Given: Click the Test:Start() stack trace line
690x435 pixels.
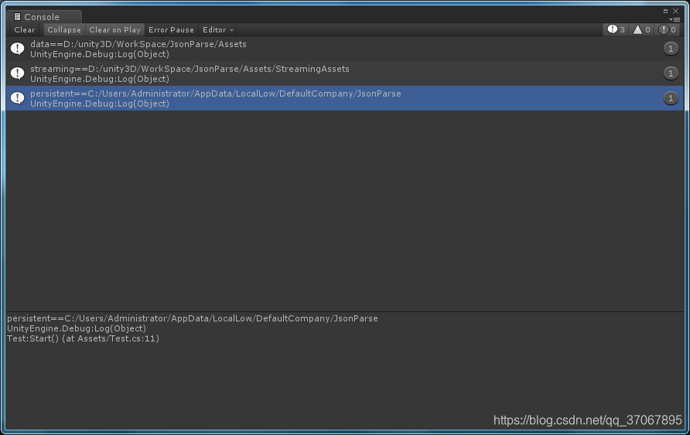Looking at the screenshot, I should [x=84, y=338].
